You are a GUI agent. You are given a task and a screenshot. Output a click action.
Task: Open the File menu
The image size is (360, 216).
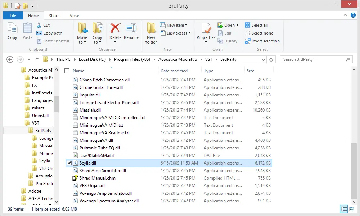pos(13,15)
